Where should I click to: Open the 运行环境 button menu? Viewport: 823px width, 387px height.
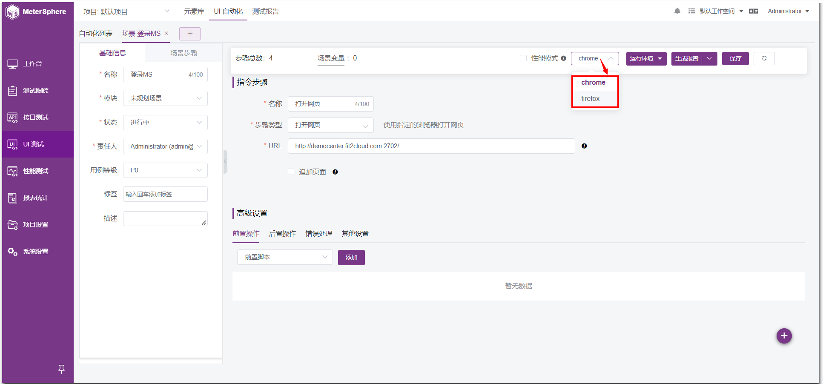[x=646, y=58]
